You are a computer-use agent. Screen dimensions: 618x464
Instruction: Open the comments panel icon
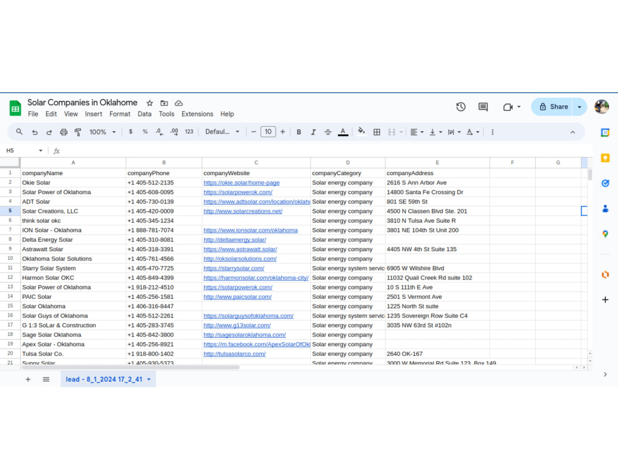483,107
